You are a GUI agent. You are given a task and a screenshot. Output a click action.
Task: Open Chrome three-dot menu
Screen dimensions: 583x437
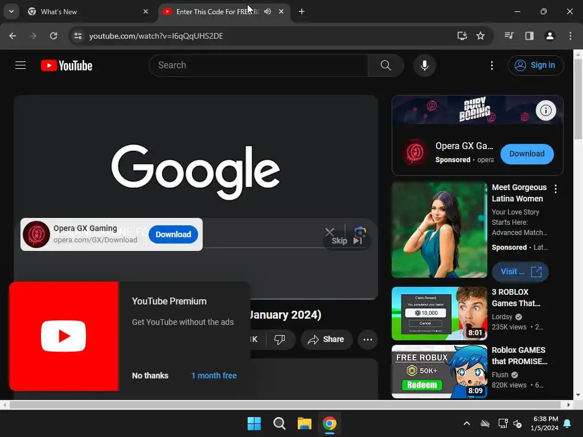[570, 36]
